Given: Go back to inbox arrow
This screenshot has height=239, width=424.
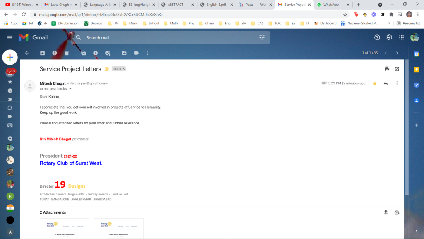Looking at the screenshot, I should coord(27,53).
